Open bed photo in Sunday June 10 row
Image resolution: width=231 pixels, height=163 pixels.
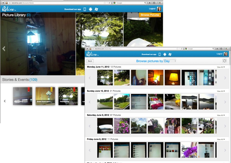pyautogui.click(x=155, y=102)
